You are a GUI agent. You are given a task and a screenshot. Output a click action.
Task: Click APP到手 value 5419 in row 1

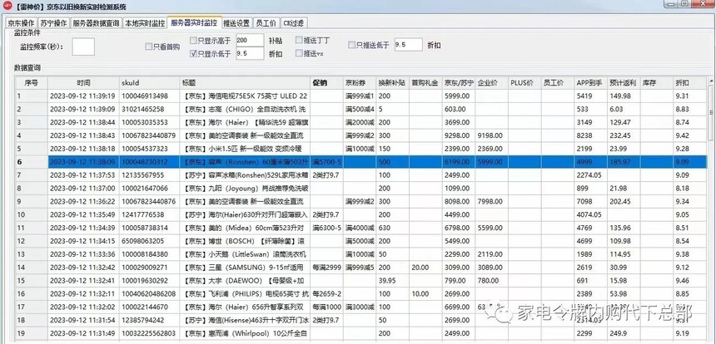(x=590, y=96)
